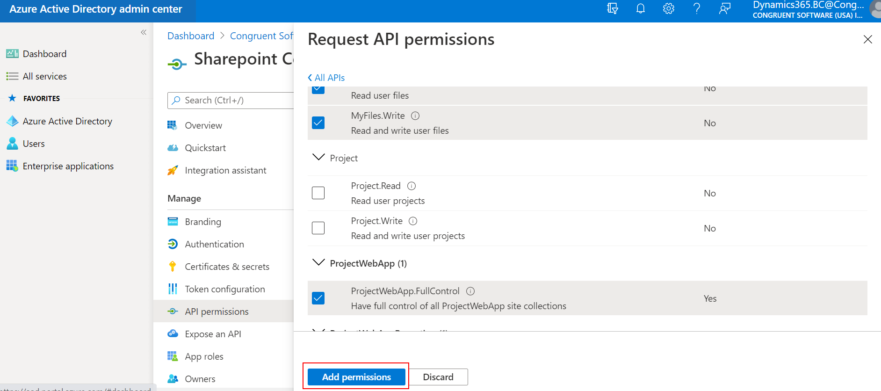Show info for Project.Read permission
This screenshot has height=391, width=881.
pyautogui.click(x=412, y=186)
